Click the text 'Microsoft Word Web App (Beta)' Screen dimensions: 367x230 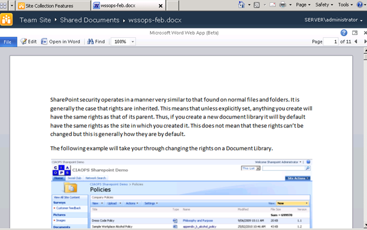[184, 33]
